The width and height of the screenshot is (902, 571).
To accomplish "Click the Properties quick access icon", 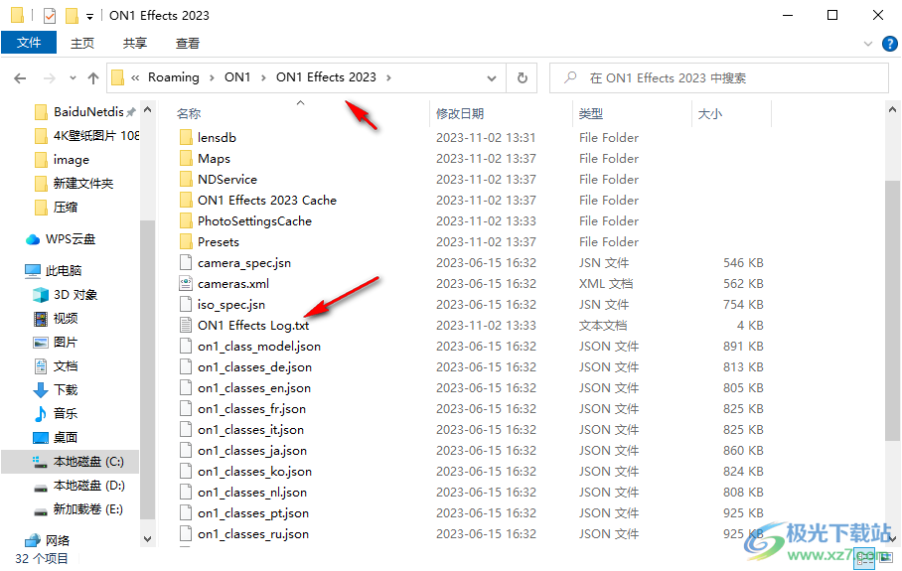I will click(50, 16).
